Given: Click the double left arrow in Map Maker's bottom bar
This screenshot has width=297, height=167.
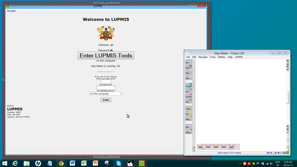Looking at the screenshot, I should (268, 153).
